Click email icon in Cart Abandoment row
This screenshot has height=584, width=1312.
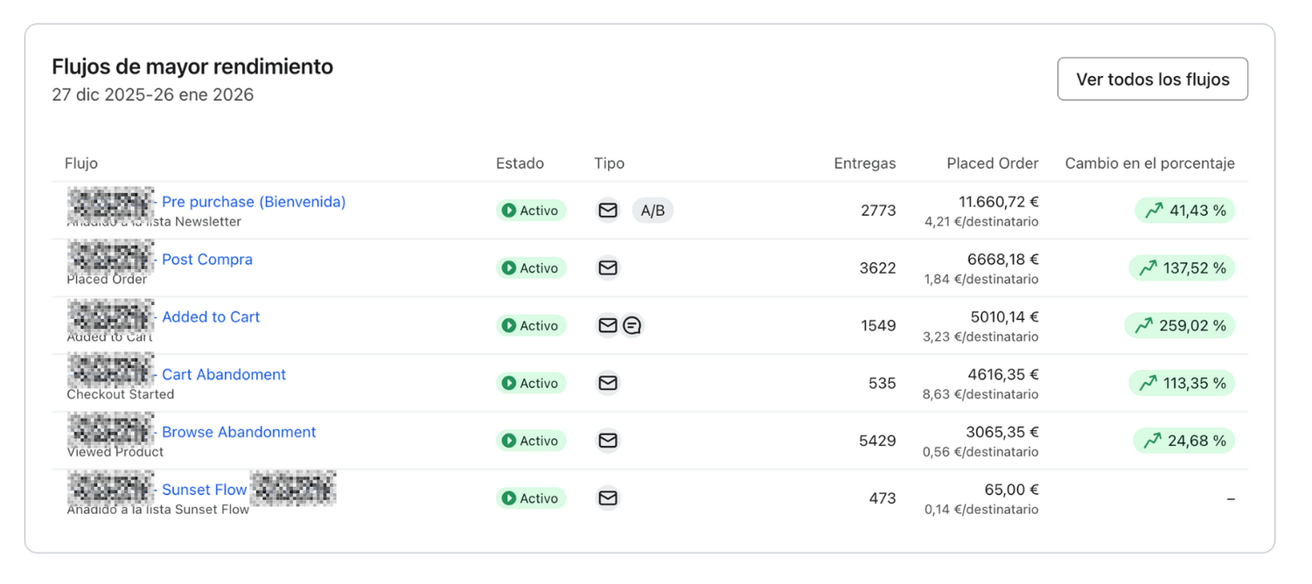(x=608, y=383)
